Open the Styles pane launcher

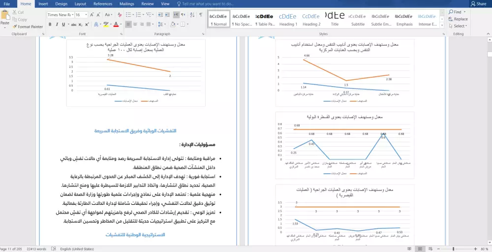[x=444, y=34]
